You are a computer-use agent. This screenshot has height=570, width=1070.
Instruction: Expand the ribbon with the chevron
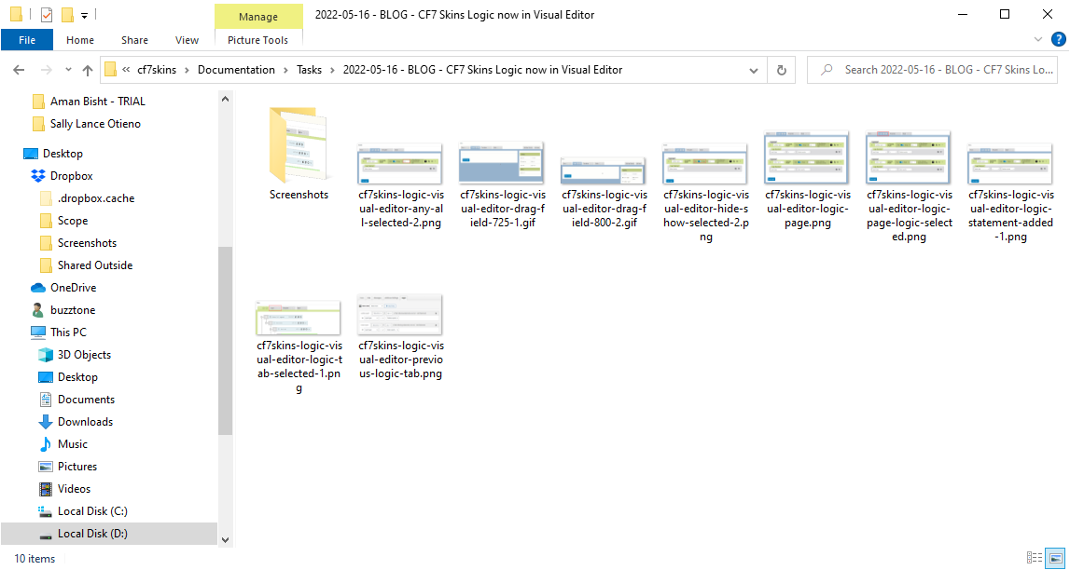(x=1038, y=39)
